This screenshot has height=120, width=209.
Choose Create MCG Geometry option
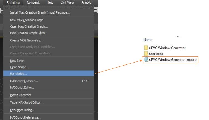pos(49,40)
